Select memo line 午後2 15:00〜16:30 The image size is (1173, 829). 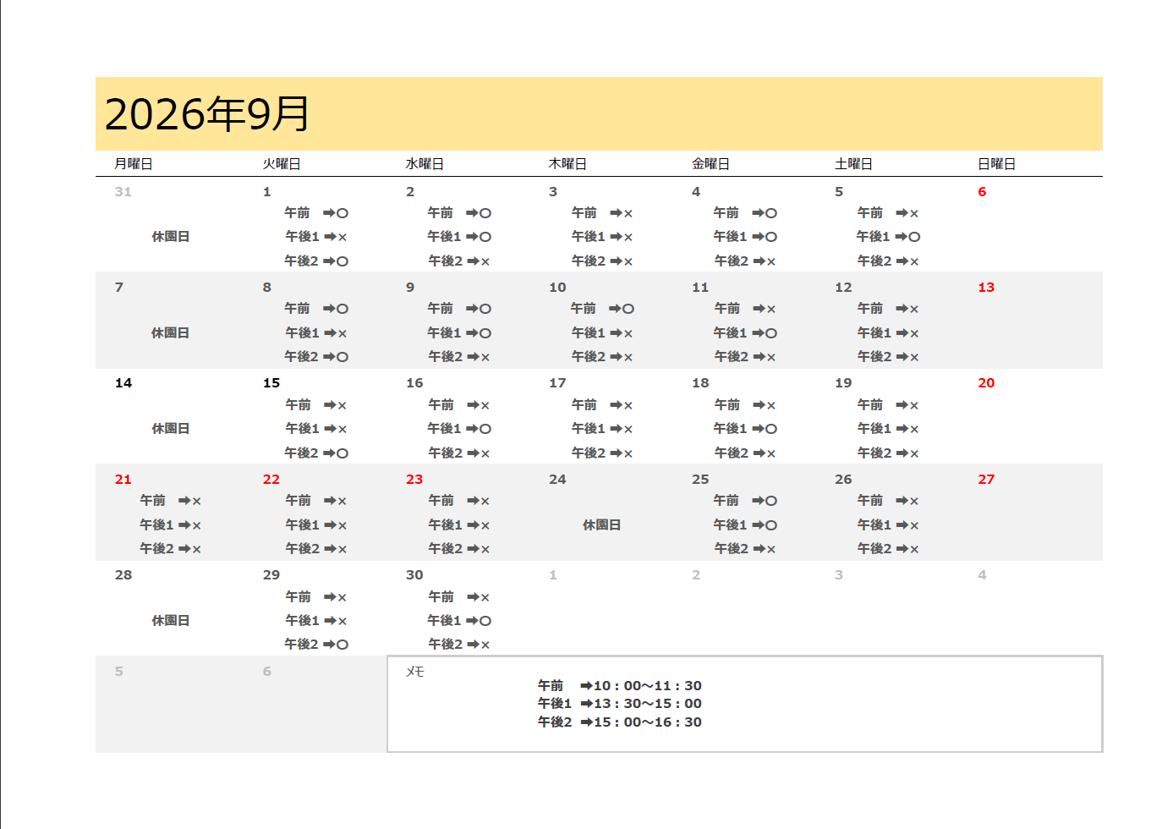point(620,722)
